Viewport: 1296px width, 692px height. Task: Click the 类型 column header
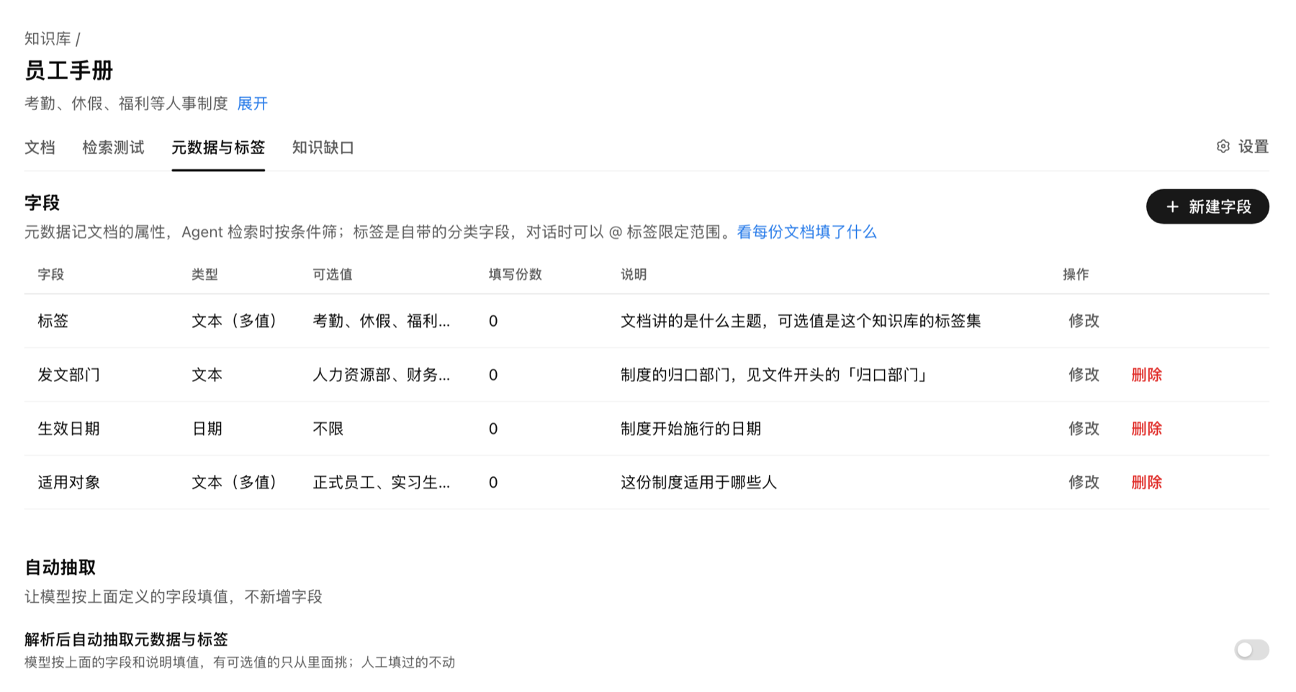tap(205, 275)
